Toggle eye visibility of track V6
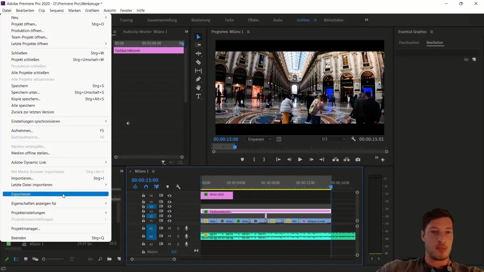484x272 pixels. (x=169, y=196)
